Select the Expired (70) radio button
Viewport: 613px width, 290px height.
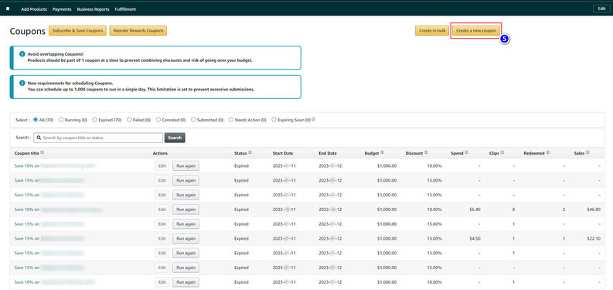tap(94, 120)
